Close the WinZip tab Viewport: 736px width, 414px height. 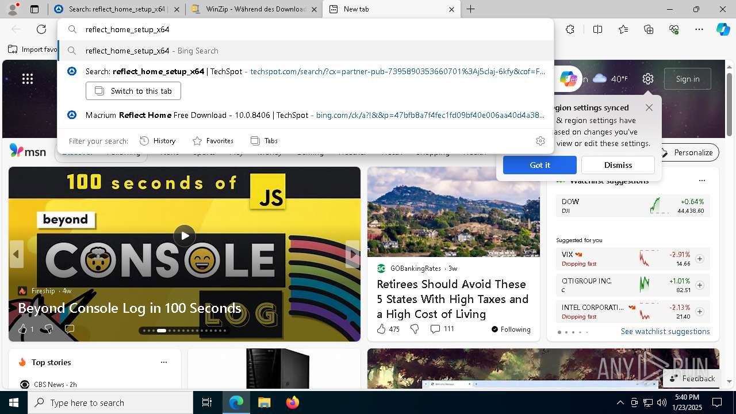coord(315,9)
